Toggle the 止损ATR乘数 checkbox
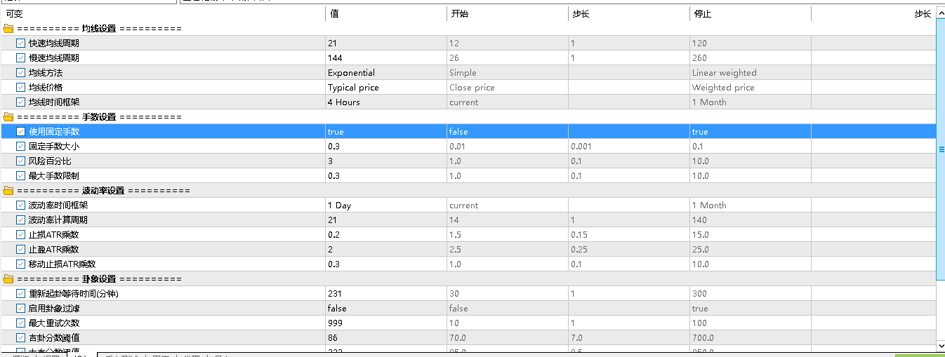945x357 pixels. point(21,235)
